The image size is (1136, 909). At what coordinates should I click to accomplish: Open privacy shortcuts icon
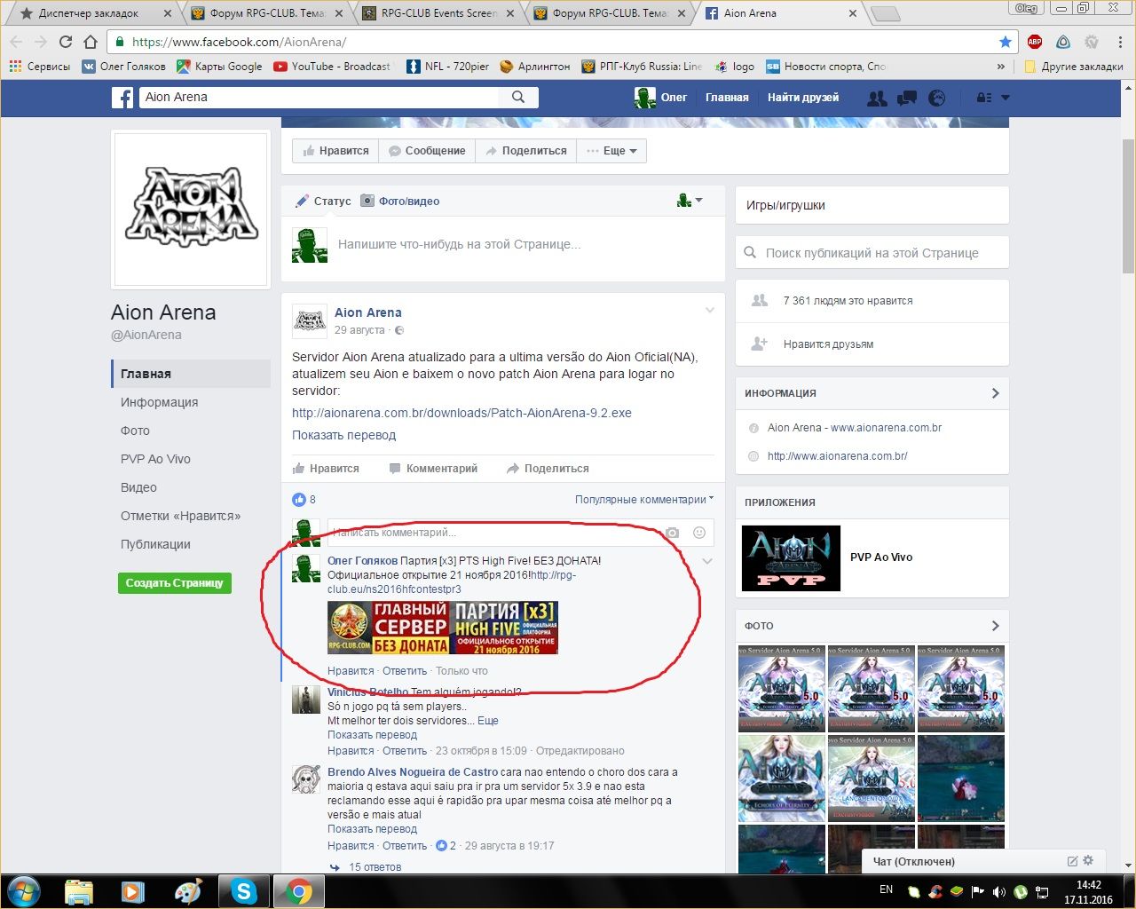(984, 98)
